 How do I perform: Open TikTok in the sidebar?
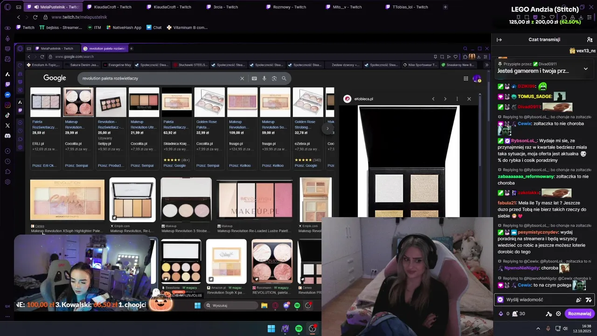coord(7,115)
